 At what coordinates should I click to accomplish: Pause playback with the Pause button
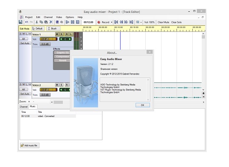(72, 22)
